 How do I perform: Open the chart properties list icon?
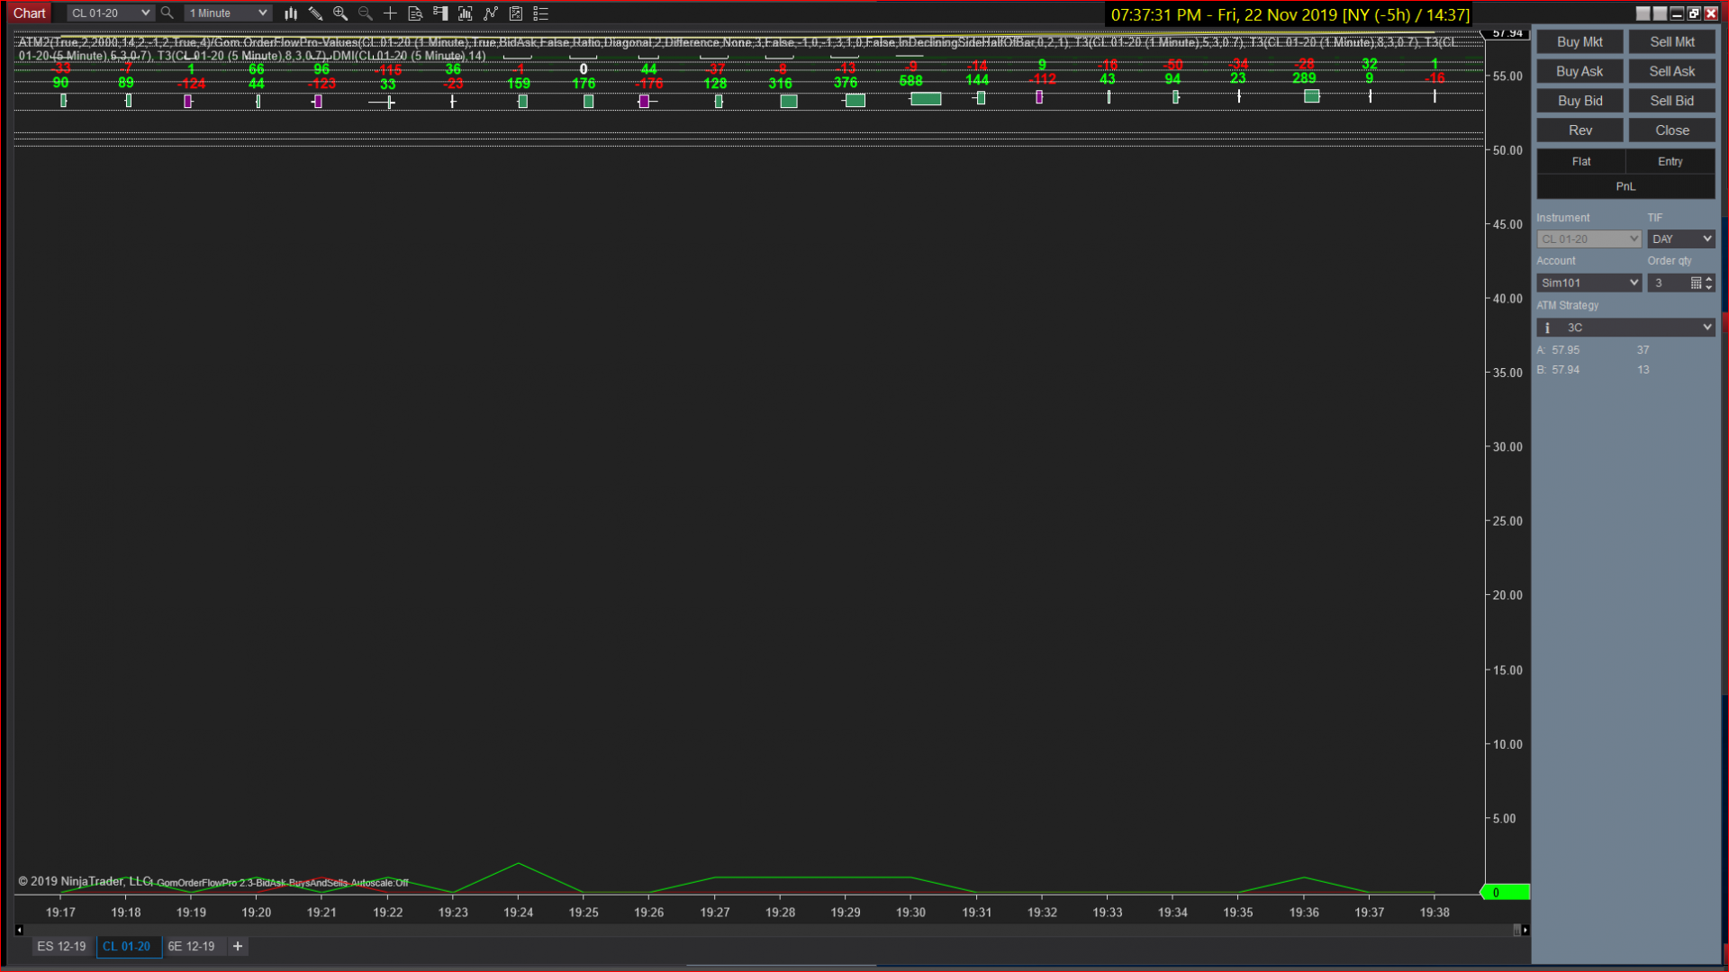click(x=541, y=13)
